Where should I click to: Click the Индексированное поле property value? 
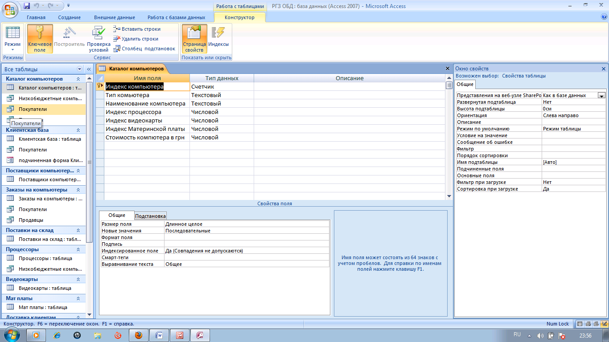(x=247, y=251)
